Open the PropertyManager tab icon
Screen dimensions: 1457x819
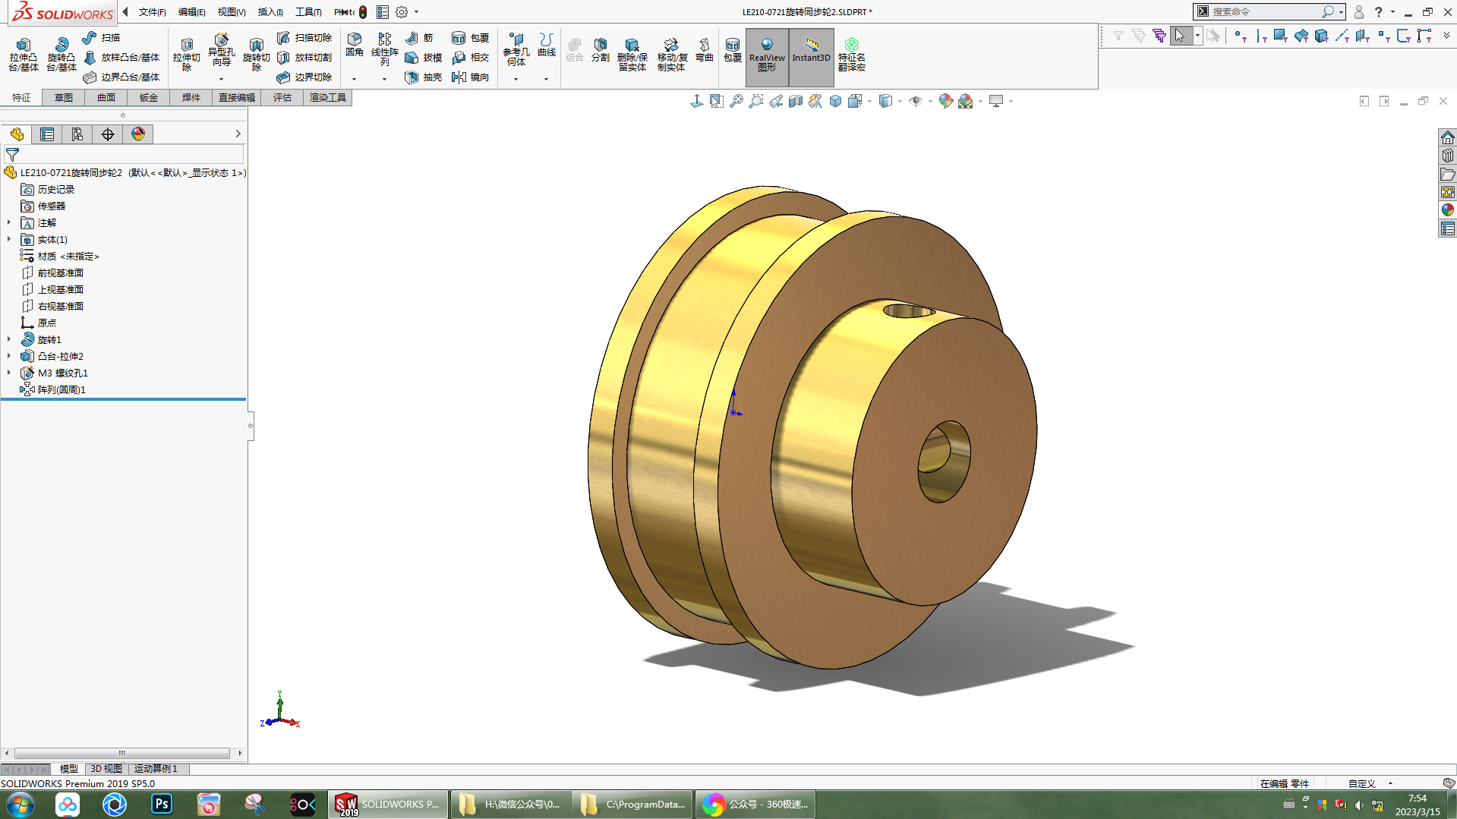click(x=47, y=134)
